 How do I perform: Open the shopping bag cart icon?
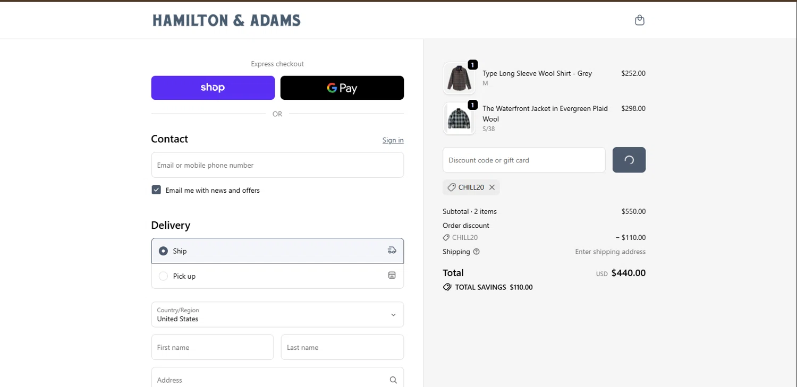[640, 20]
